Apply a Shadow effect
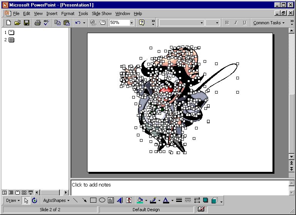This screenshot has height=215, width=296. click(x=205, y=200)
